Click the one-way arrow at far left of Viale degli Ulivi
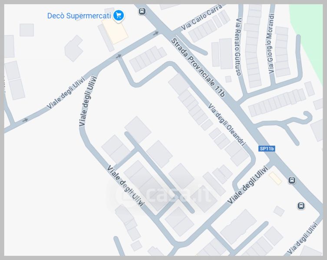Viewport: 327px width, 260px height. (25, 120)
